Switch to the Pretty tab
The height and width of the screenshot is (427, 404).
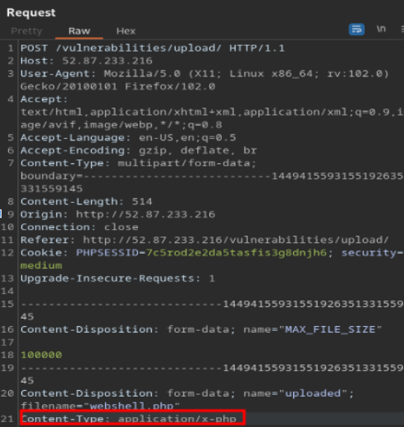pyautogui.click(x=26, y=31)
